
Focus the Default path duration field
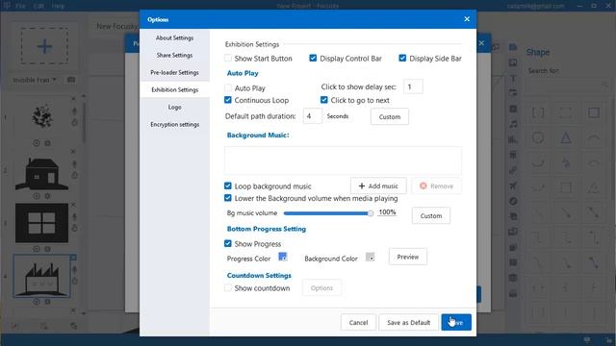tap(312, 116)
